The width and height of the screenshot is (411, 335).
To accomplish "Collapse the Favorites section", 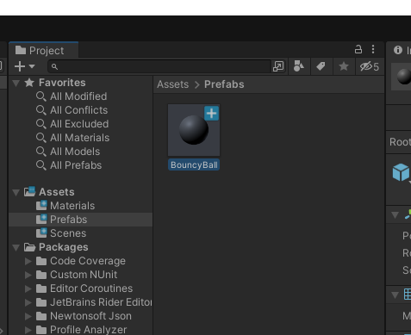I will tap(16, 84).
